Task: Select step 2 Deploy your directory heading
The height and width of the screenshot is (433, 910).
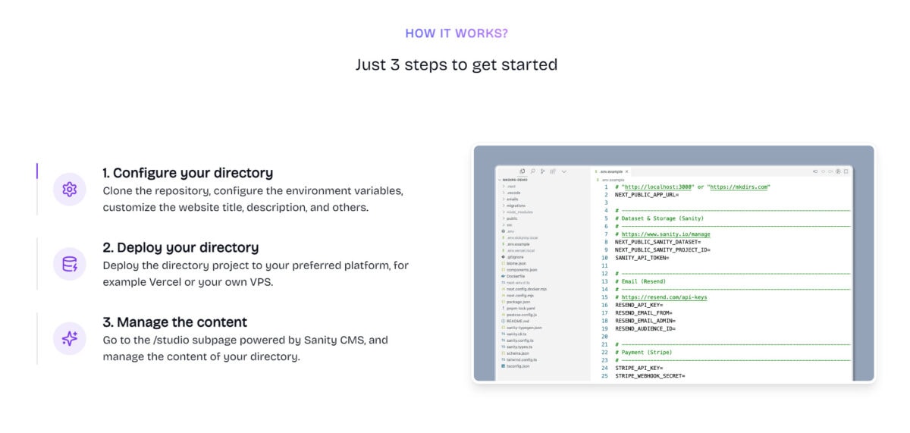Action: pyautogui.click(x=180, y=247)
